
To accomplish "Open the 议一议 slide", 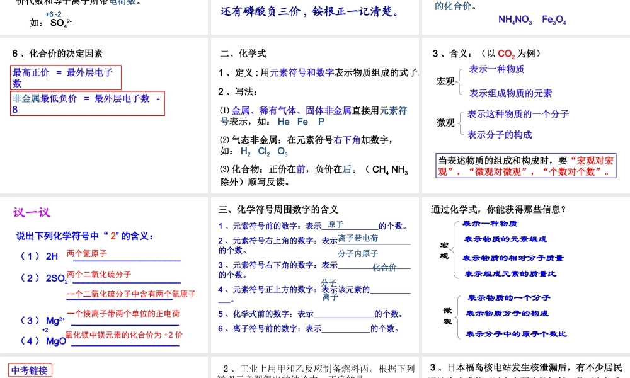I will [x=104, y=275].
